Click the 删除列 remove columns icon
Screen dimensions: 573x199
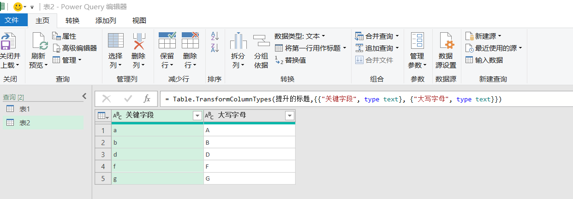pyautogui.click(x=138, y=41)
